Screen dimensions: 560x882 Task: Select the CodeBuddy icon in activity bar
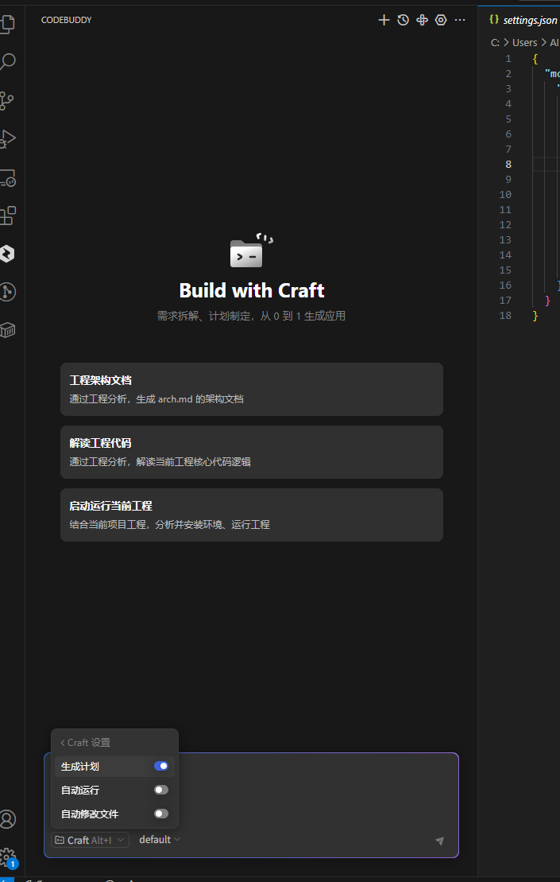click(x=7, y=254)
